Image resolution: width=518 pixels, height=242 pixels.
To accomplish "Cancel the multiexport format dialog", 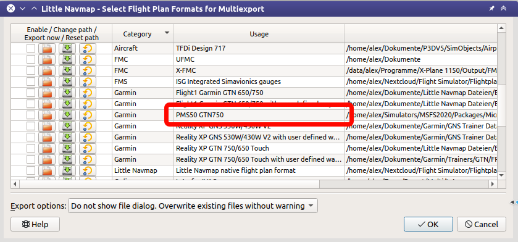I will pyautogui.click(x=482, y=225).
